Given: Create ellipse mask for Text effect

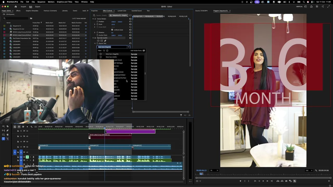Looking at the screenshot, I should (x=98, y=41).
